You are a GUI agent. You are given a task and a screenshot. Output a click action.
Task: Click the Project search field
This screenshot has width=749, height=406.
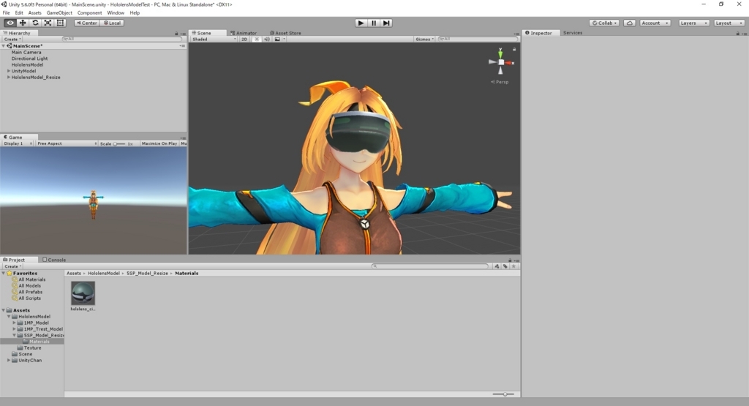tap(430, 266)
